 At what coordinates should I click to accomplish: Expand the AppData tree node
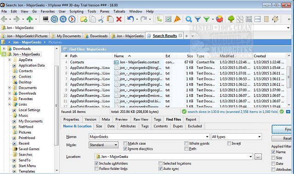tap(10, 60)
